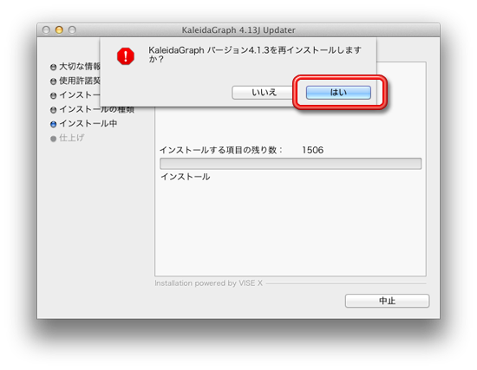Click the インストール中 step label
The width and height of the screenshot is (477, 370).
pyautogui.click(x=88, y=123)
